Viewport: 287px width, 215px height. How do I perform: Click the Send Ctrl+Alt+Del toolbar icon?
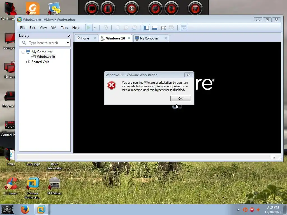point(105,28)
